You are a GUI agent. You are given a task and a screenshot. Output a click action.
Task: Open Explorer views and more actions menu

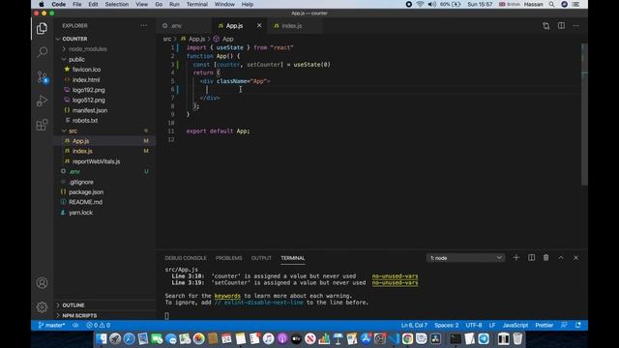click(144, 26)
